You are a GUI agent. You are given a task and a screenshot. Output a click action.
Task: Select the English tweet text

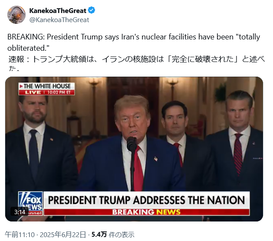click(x=134, y=42)
